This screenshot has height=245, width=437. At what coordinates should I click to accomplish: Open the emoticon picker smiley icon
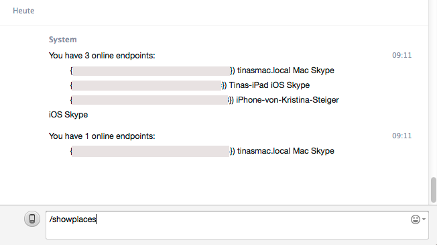(x=416, y=219)
